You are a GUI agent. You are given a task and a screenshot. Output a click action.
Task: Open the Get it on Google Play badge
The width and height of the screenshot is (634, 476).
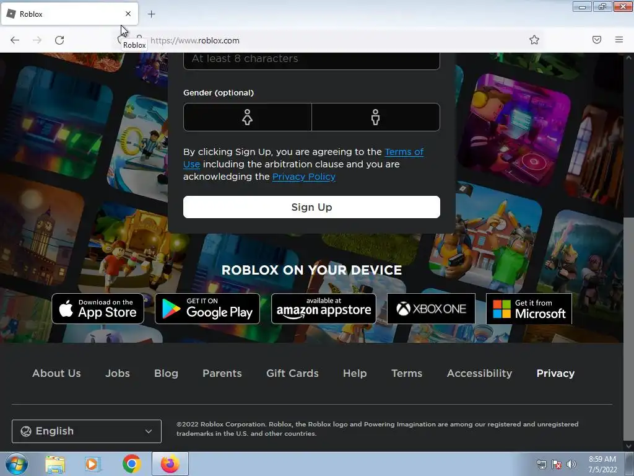click(x=207, y=309)
